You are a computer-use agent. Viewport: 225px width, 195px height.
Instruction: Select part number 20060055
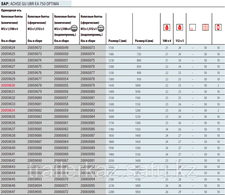[61, 85]
